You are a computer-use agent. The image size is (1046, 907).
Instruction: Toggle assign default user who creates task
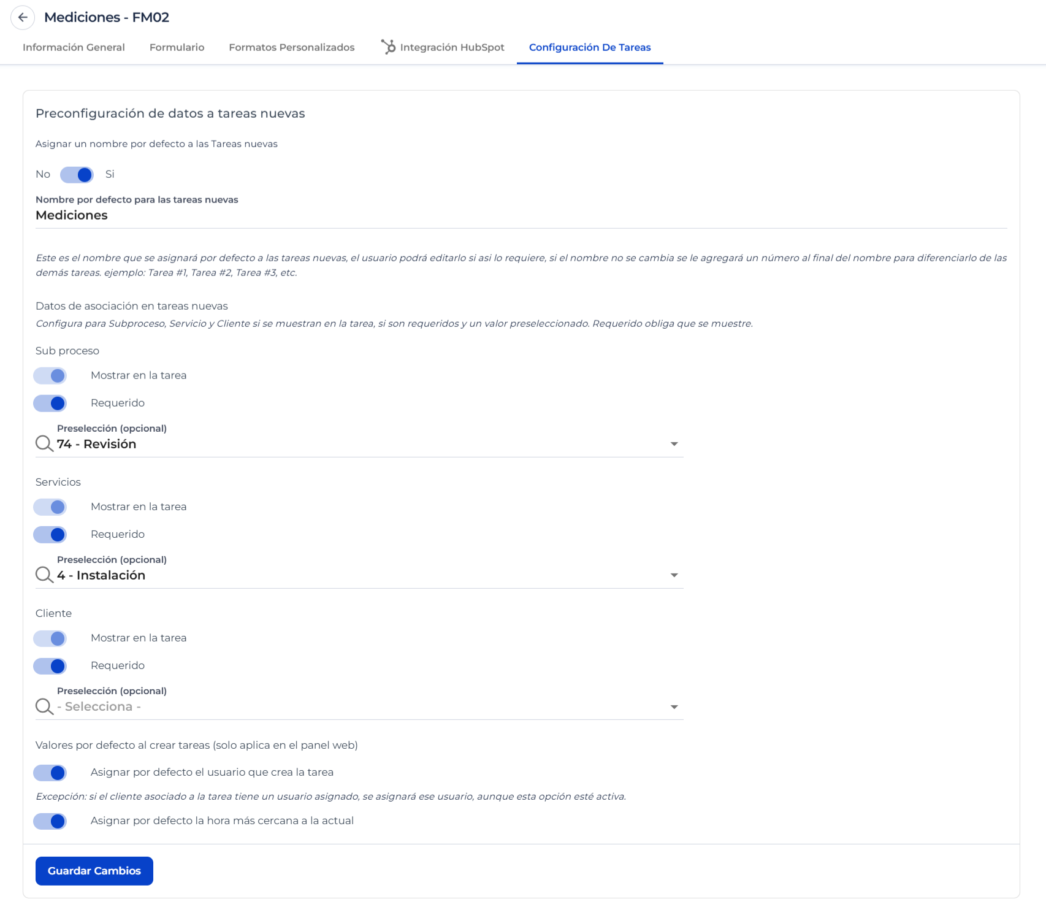(50, 772)
